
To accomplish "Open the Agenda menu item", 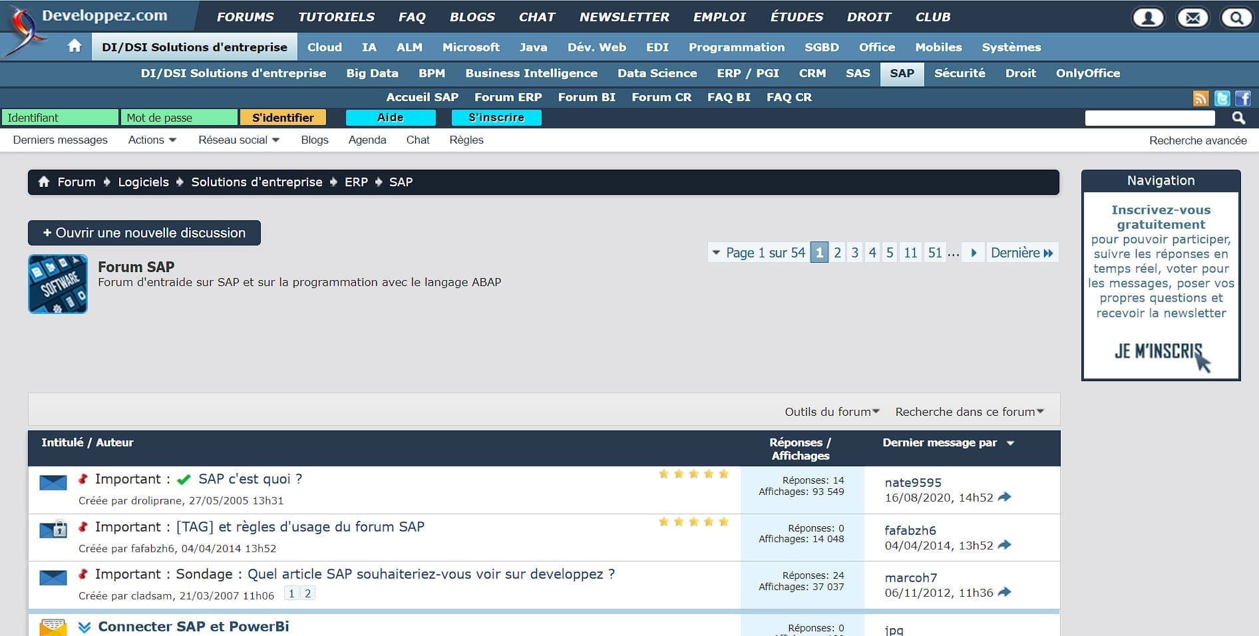I will 367,140.
